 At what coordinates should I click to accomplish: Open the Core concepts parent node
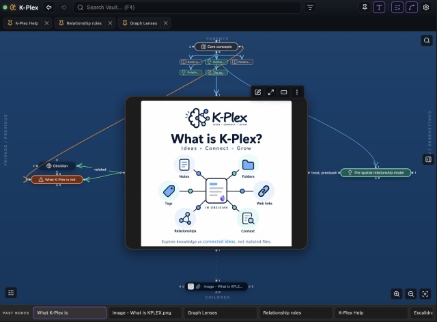pos(216,46)
